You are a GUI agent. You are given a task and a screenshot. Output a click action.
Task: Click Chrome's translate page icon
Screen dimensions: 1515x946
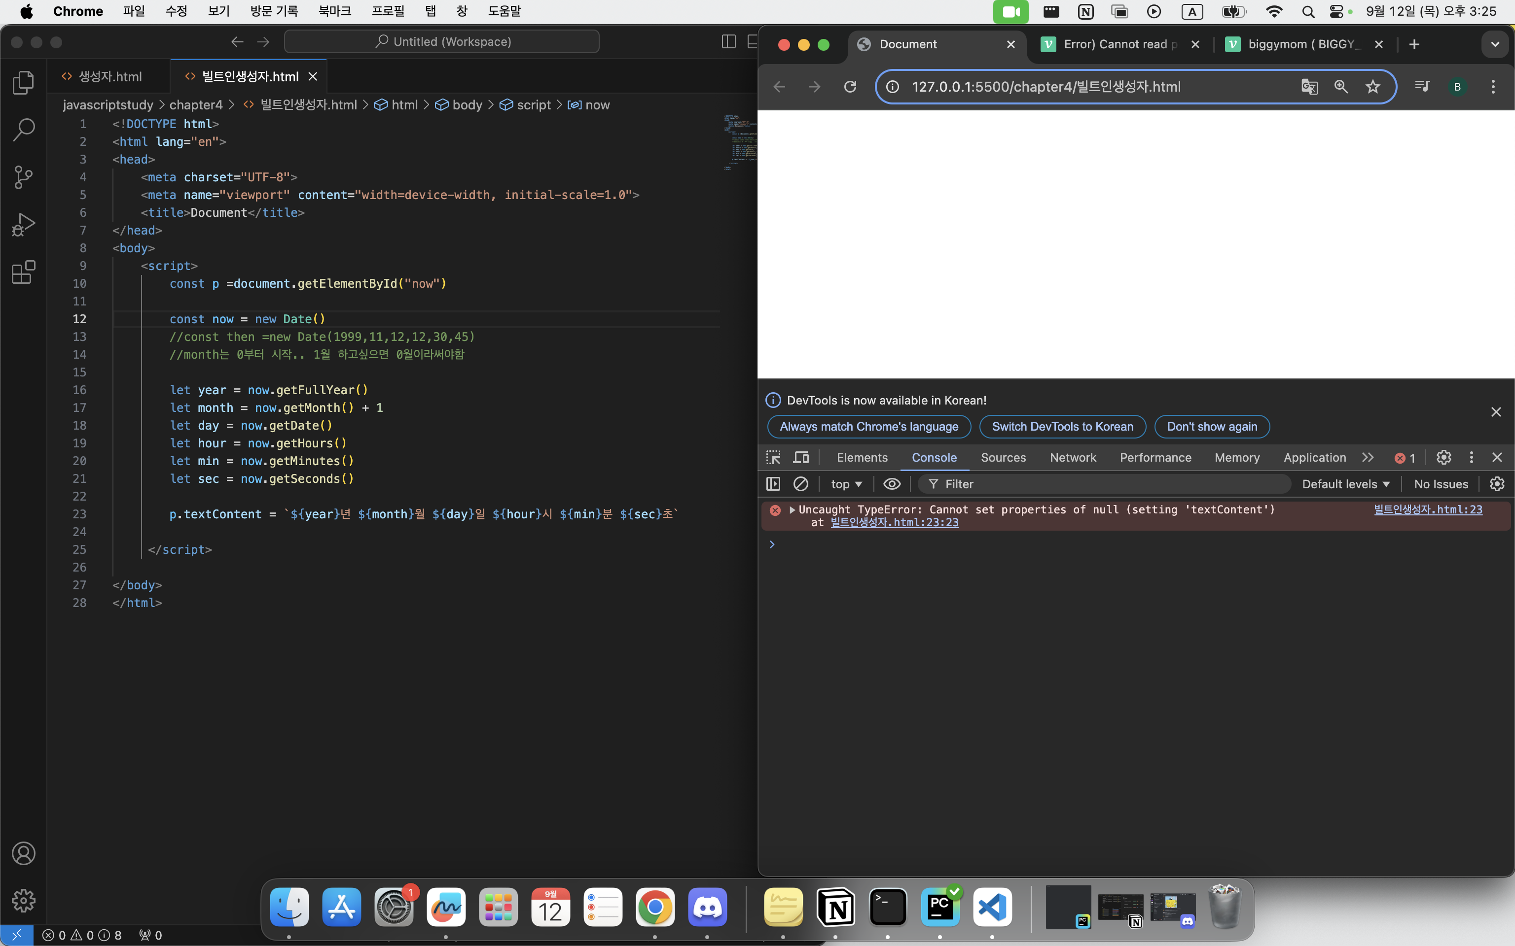point(1309,86)
